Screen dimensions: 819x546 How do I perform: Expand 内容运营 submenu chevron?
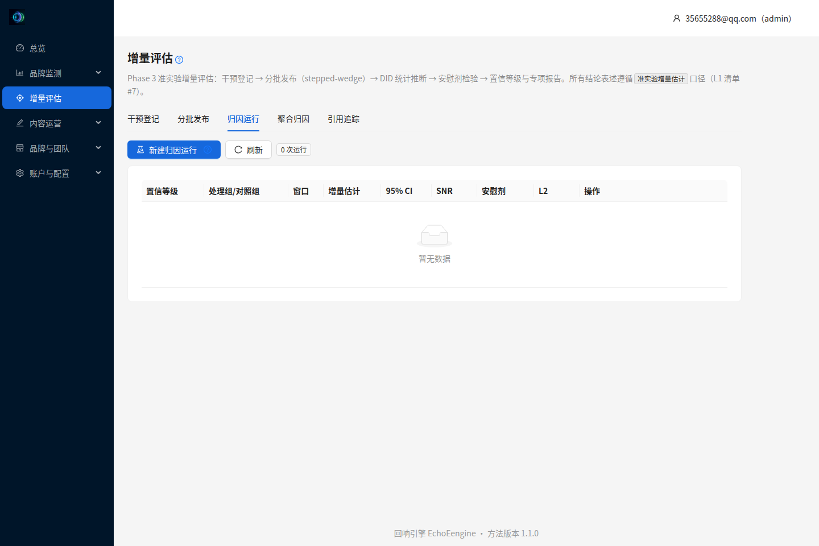coord(98,123)
